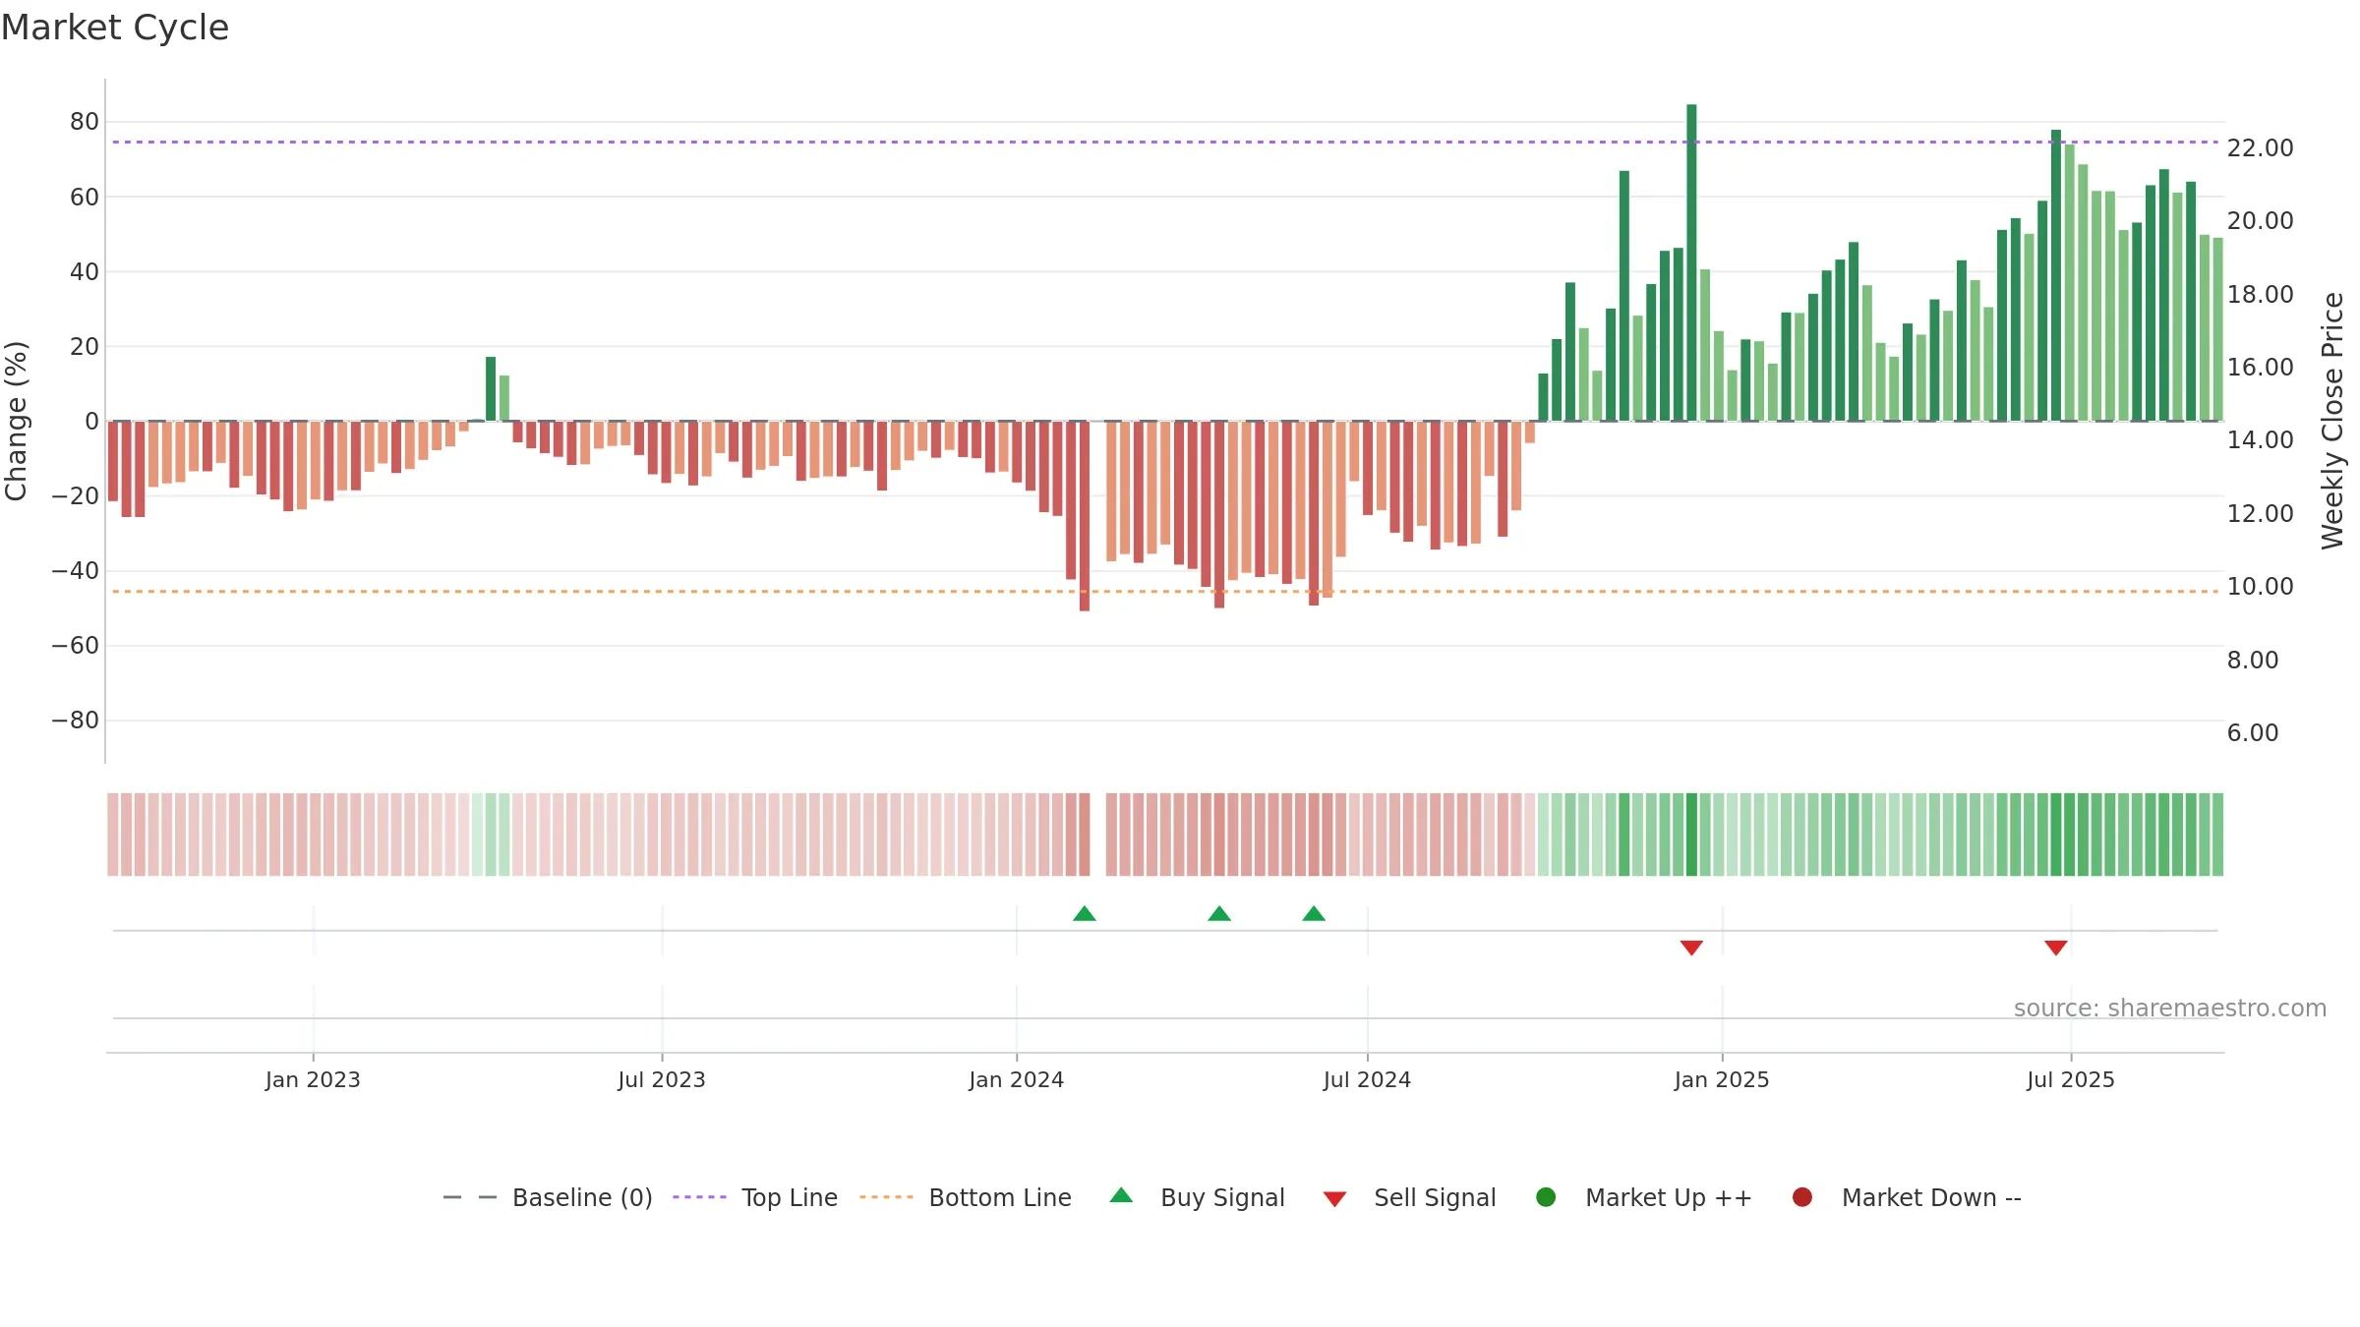The image size is (2360, 1327).
Task: Click the Jan 2024 axis label
Action: point(1017,1080)
